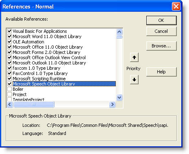The height and width of the screenshot is (154, 189).
Task: Click the horizontal scroll left arrow
Action: pos(10,104)
